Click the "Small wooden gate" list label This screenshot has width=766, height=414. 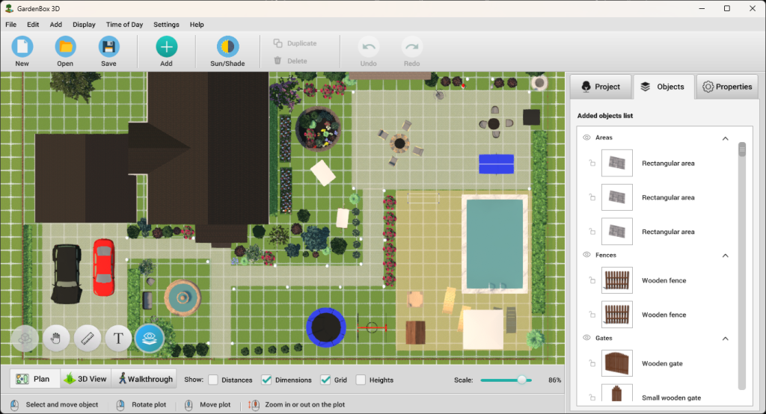tap(671, 398)
